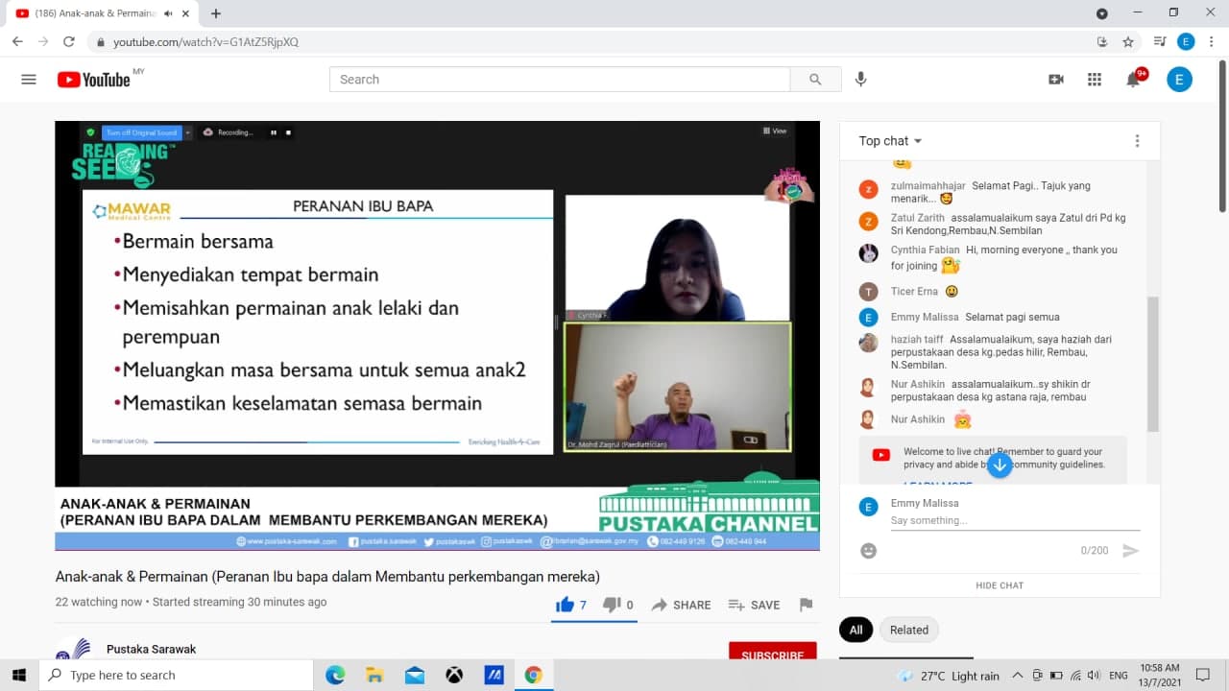This screenshot has height=691, width=1229.
Task: Open the Xbox app from the taskbar
Action: pyautogui.click(x=454, y=676)
